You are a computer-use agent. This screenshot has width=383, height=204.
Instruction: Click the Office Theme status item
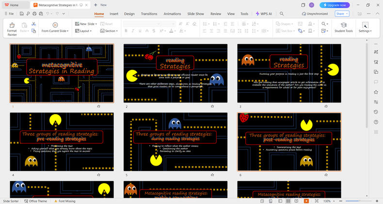(36, 201)
